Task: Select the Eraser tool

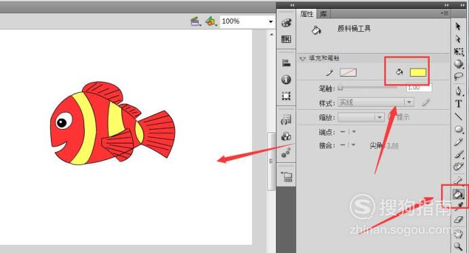Action: 458,220
